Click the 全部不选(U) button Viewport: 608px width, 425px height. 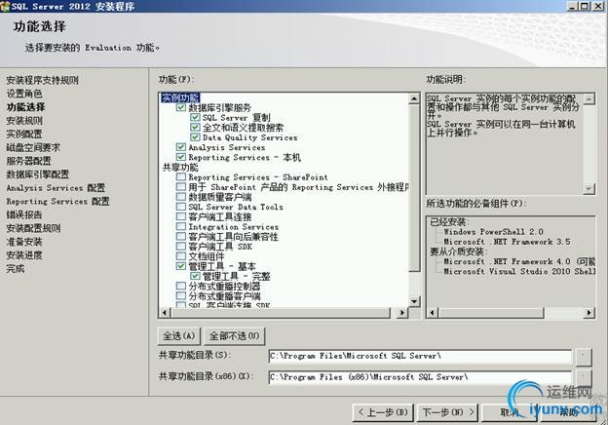(234, 336)
